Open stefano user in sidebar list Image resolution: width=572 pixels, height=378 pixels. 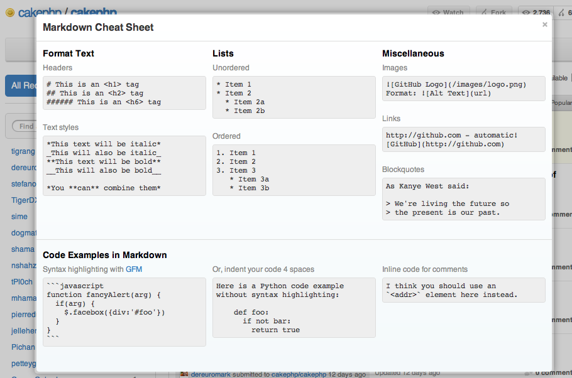point(23,184)
